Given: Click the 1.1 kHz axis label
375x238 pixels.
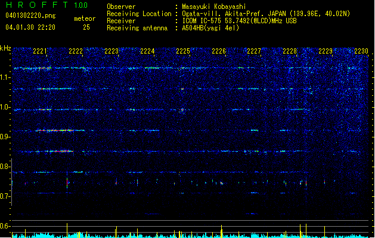Looking at the screenshot, I should (5, 77).
